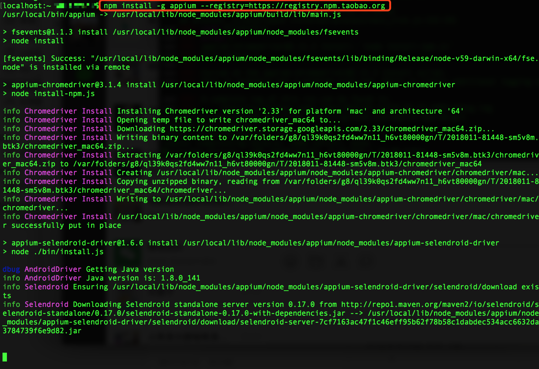Image resolution: width=539 pixels, height=369 pixels.
Task: Click the "successfully put in place" text
Action: (66, 225)
